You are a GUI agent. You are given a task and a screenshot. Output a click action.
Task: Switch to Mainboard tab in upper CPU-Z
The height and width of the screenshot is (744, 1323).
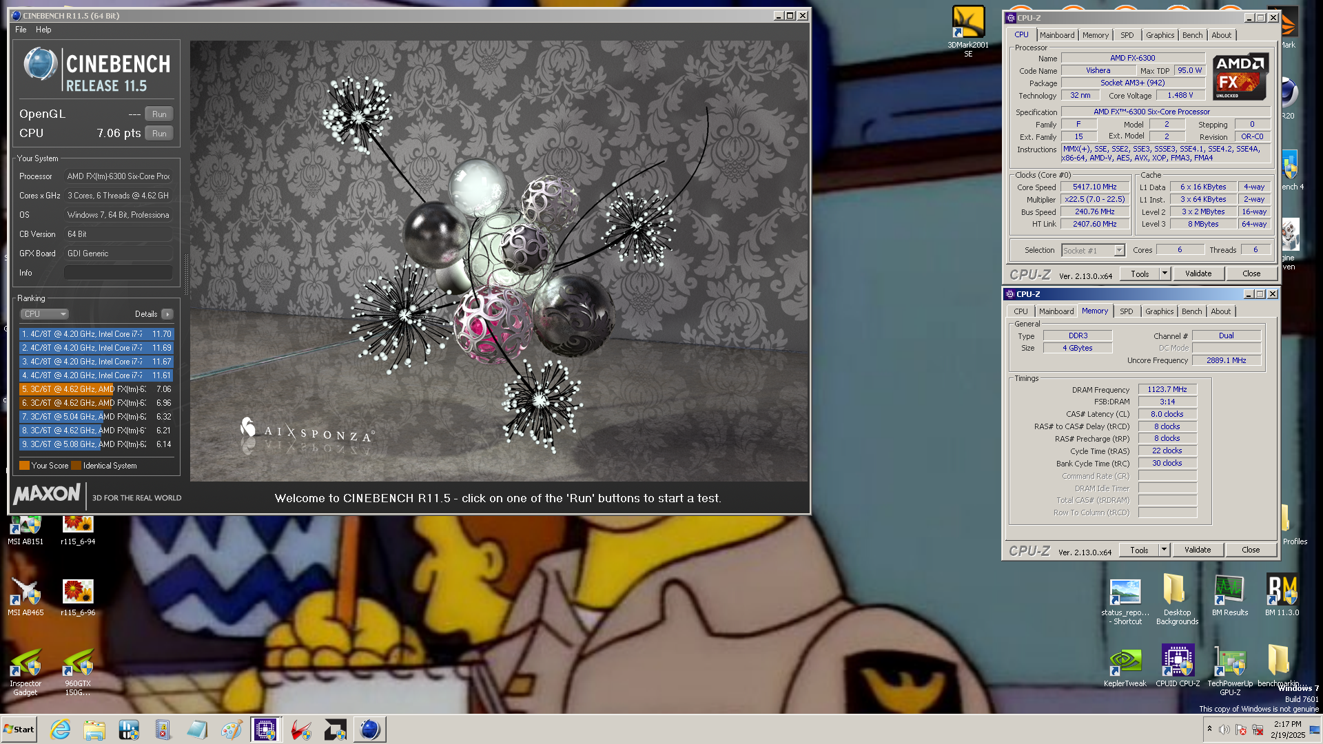pyautogui.click(x=1057, y=35)
